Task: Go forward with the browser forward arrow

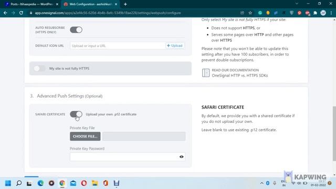Action: tap(13, 13)
